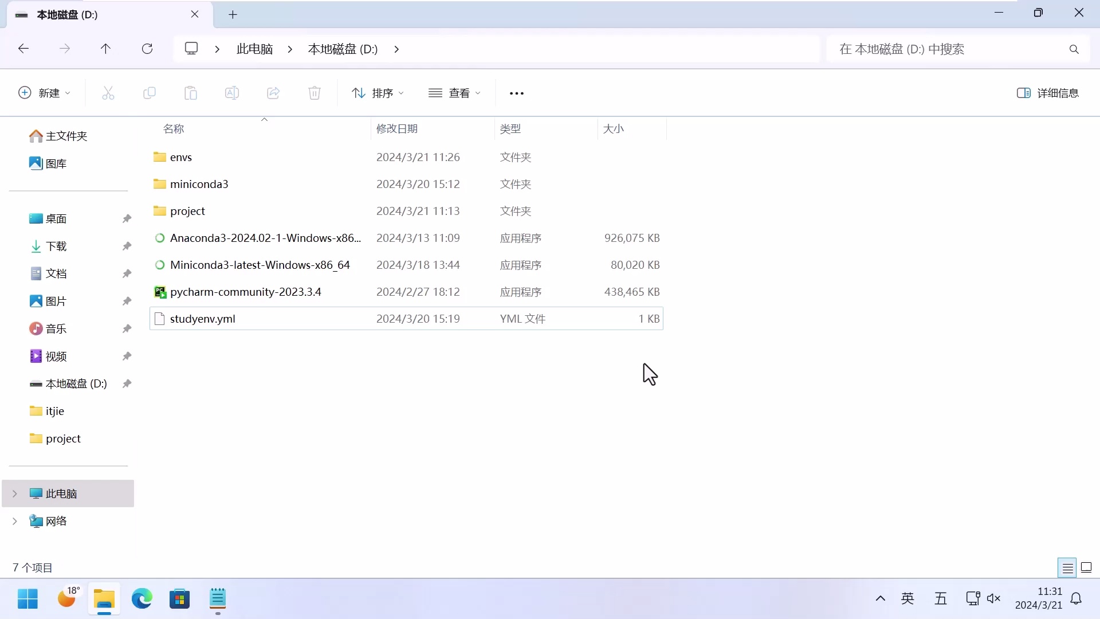Image resolution: width=1100 pixels, height=619 pixels.
Task: Open Microsoft Edge from the taskbar
Action: (142, 598)
